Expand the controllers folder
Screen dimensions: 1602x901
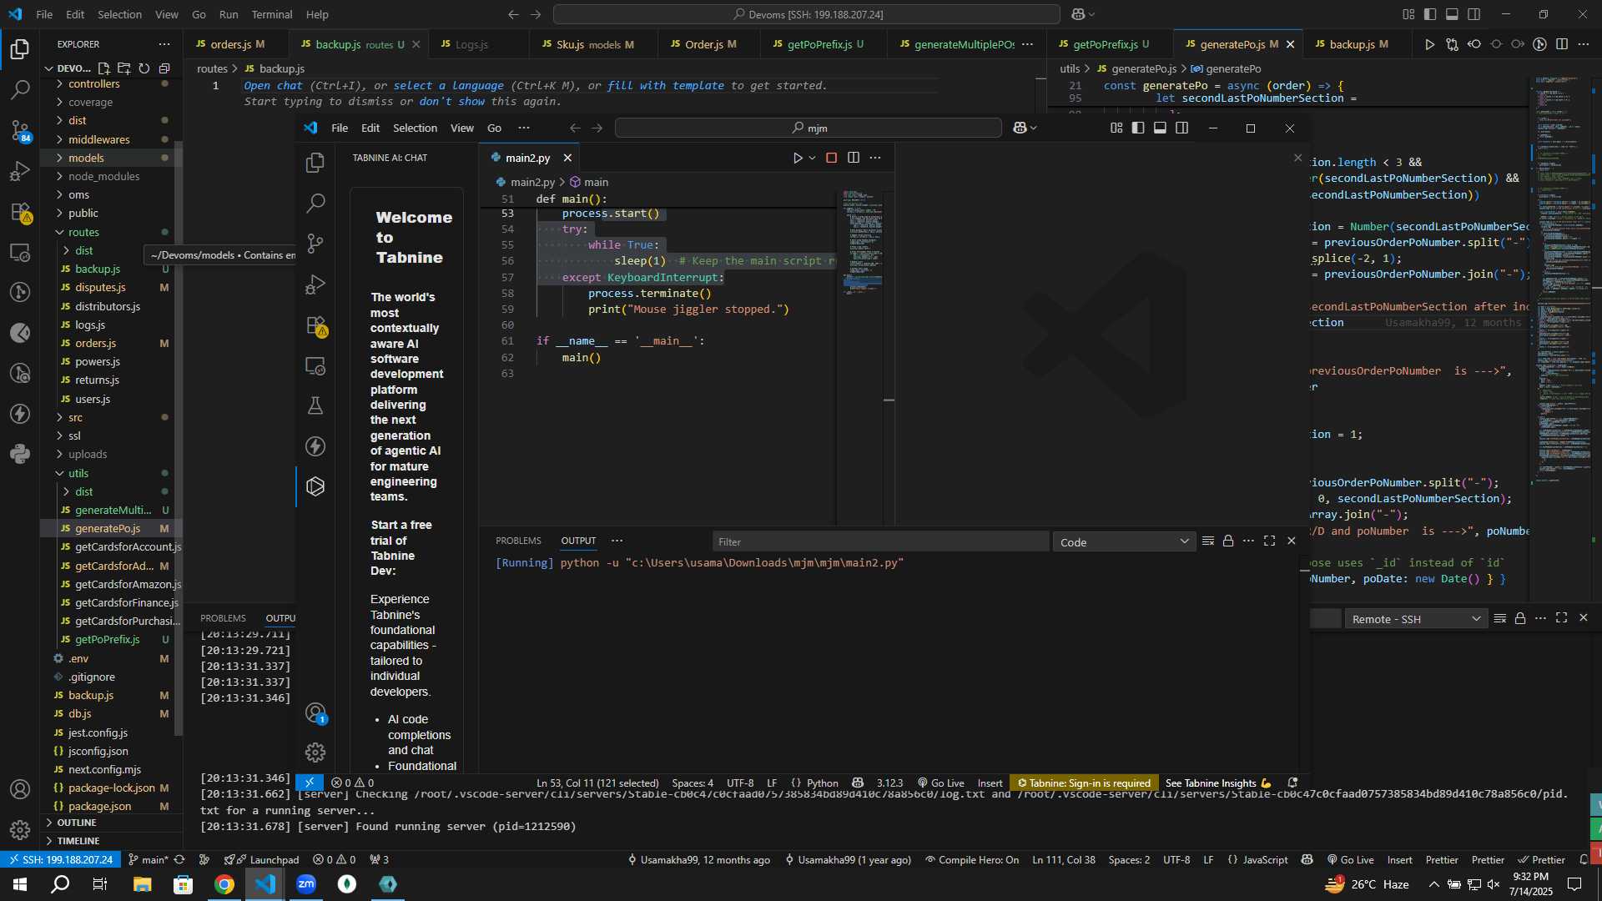point(93,84)
